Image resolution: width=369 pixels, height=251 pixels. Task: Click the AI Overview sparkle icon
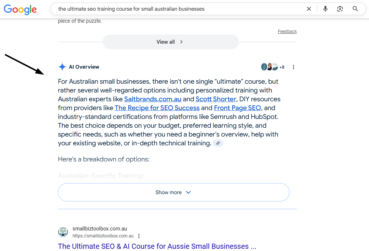tap(62, 67)
